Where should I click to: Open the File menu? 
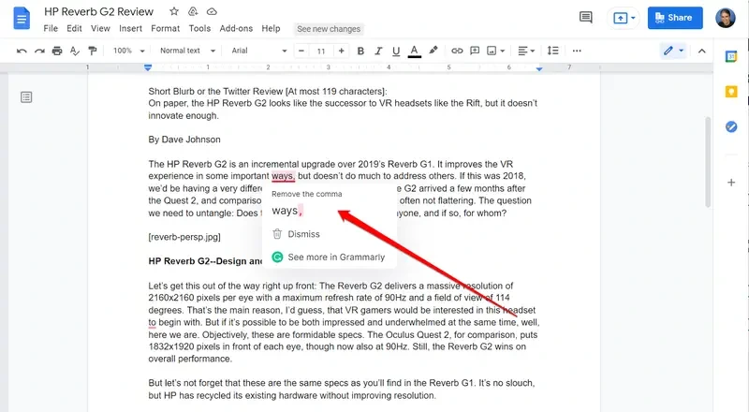point(51,29)
